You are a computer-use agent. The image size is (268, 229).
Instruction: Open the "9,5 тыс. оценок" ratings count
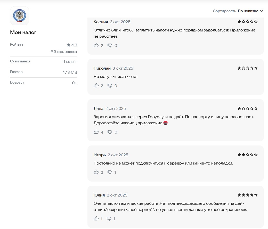point(64,52)
